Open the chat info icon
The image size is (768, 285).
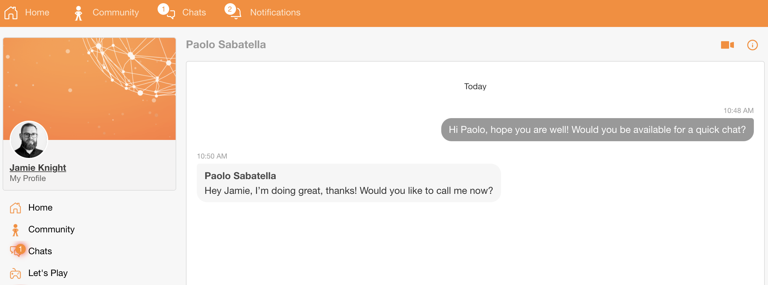752,45
